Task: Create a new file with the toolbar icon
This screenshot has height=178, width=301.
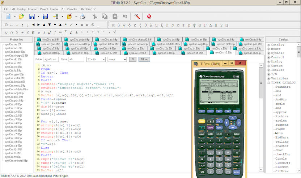Action: click(8, 17)
